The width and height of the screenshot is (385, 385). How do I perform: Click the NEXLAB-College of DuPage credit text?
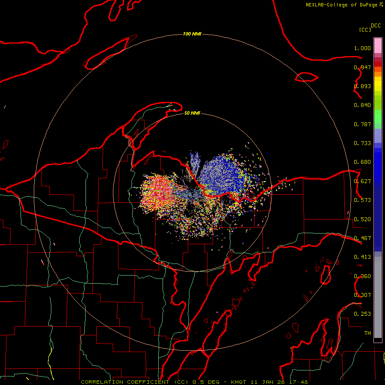[x=341, y=5]
